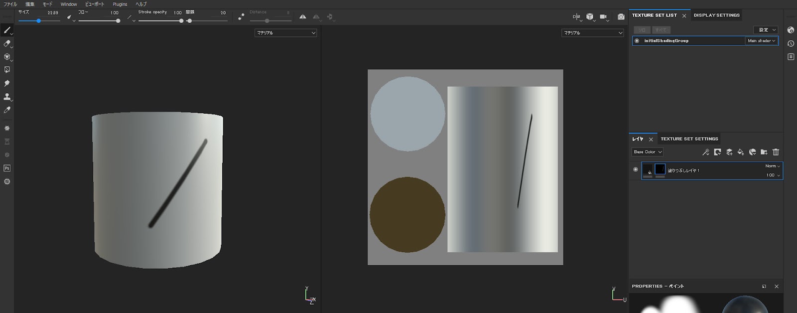
Task: Add a smart material icon
Action: [x=752, y=152]
